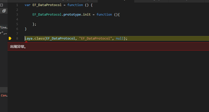This screenshot has height=112, width=209.
Task: Place cursor at closing brace on line 6
Action: [x=26, y=29]
